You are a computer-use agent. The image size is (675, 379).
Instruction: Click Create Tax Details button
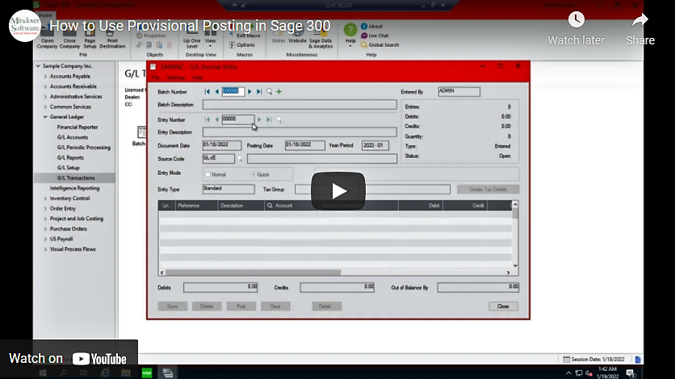488,189
